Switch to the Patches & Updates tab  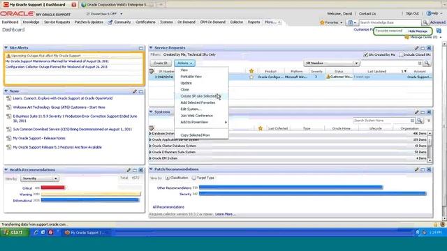coord(89,22)
